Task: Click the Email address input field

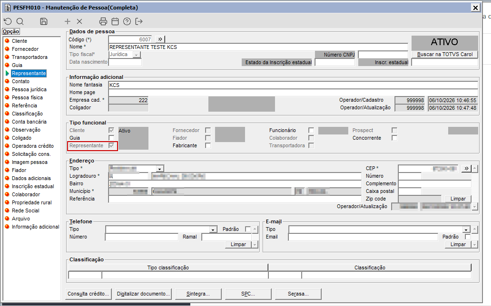Action: point(363,237)
